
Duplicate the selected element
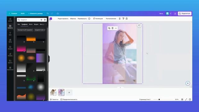click(109, 28)
